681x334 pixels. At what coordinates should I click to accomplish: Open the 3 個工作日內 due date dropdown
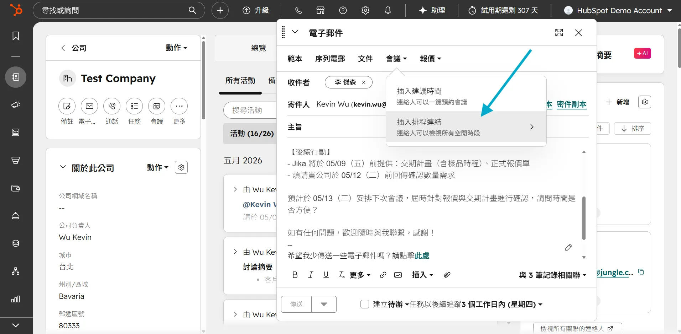pyautogui.click(x=502, y=304)
